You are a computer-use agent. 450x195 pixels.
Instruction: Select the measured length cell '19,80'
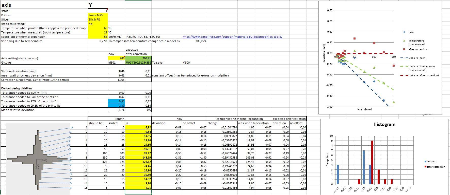point(138,175)
